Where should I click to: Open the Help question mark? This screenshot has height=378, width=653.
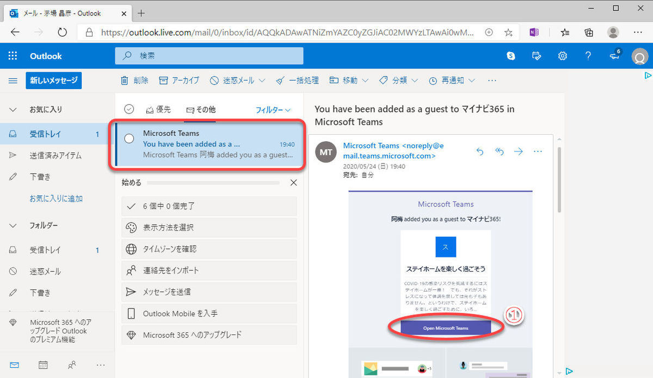[588, 56]
